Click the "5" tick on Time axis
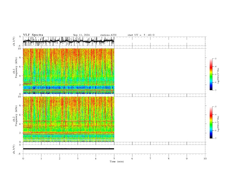This screenshot has height=178, width=231. (114, 159)
